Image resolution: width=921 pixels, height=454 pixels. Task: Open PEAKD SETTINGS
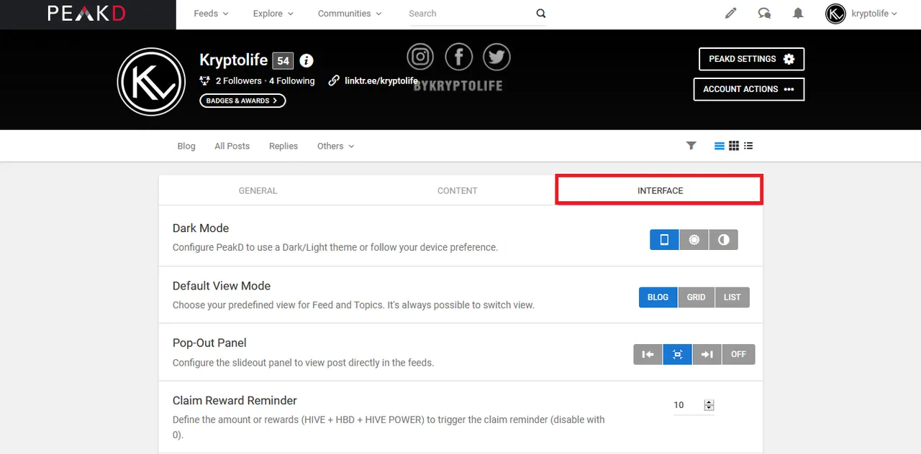coord(751,59)
